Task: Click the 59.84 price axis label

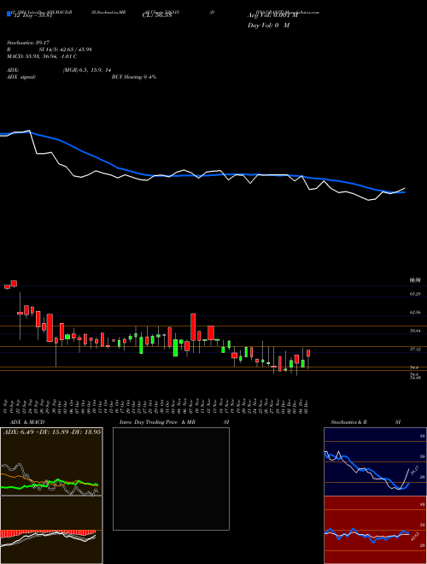Action: tap(415, 331)
